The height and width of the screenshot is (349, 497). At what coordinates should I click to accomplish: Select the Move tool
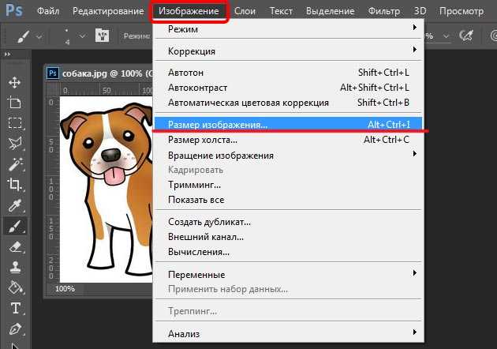[x=15, y=82]
